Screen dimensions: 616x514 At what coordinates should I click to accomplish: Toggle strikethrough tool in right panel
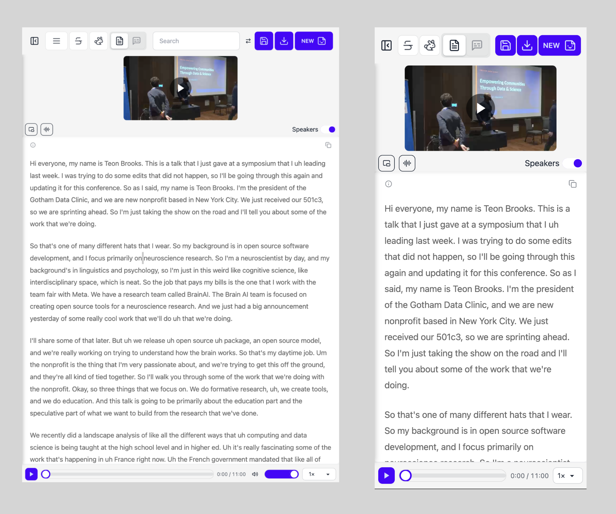(x=408, y=45)
